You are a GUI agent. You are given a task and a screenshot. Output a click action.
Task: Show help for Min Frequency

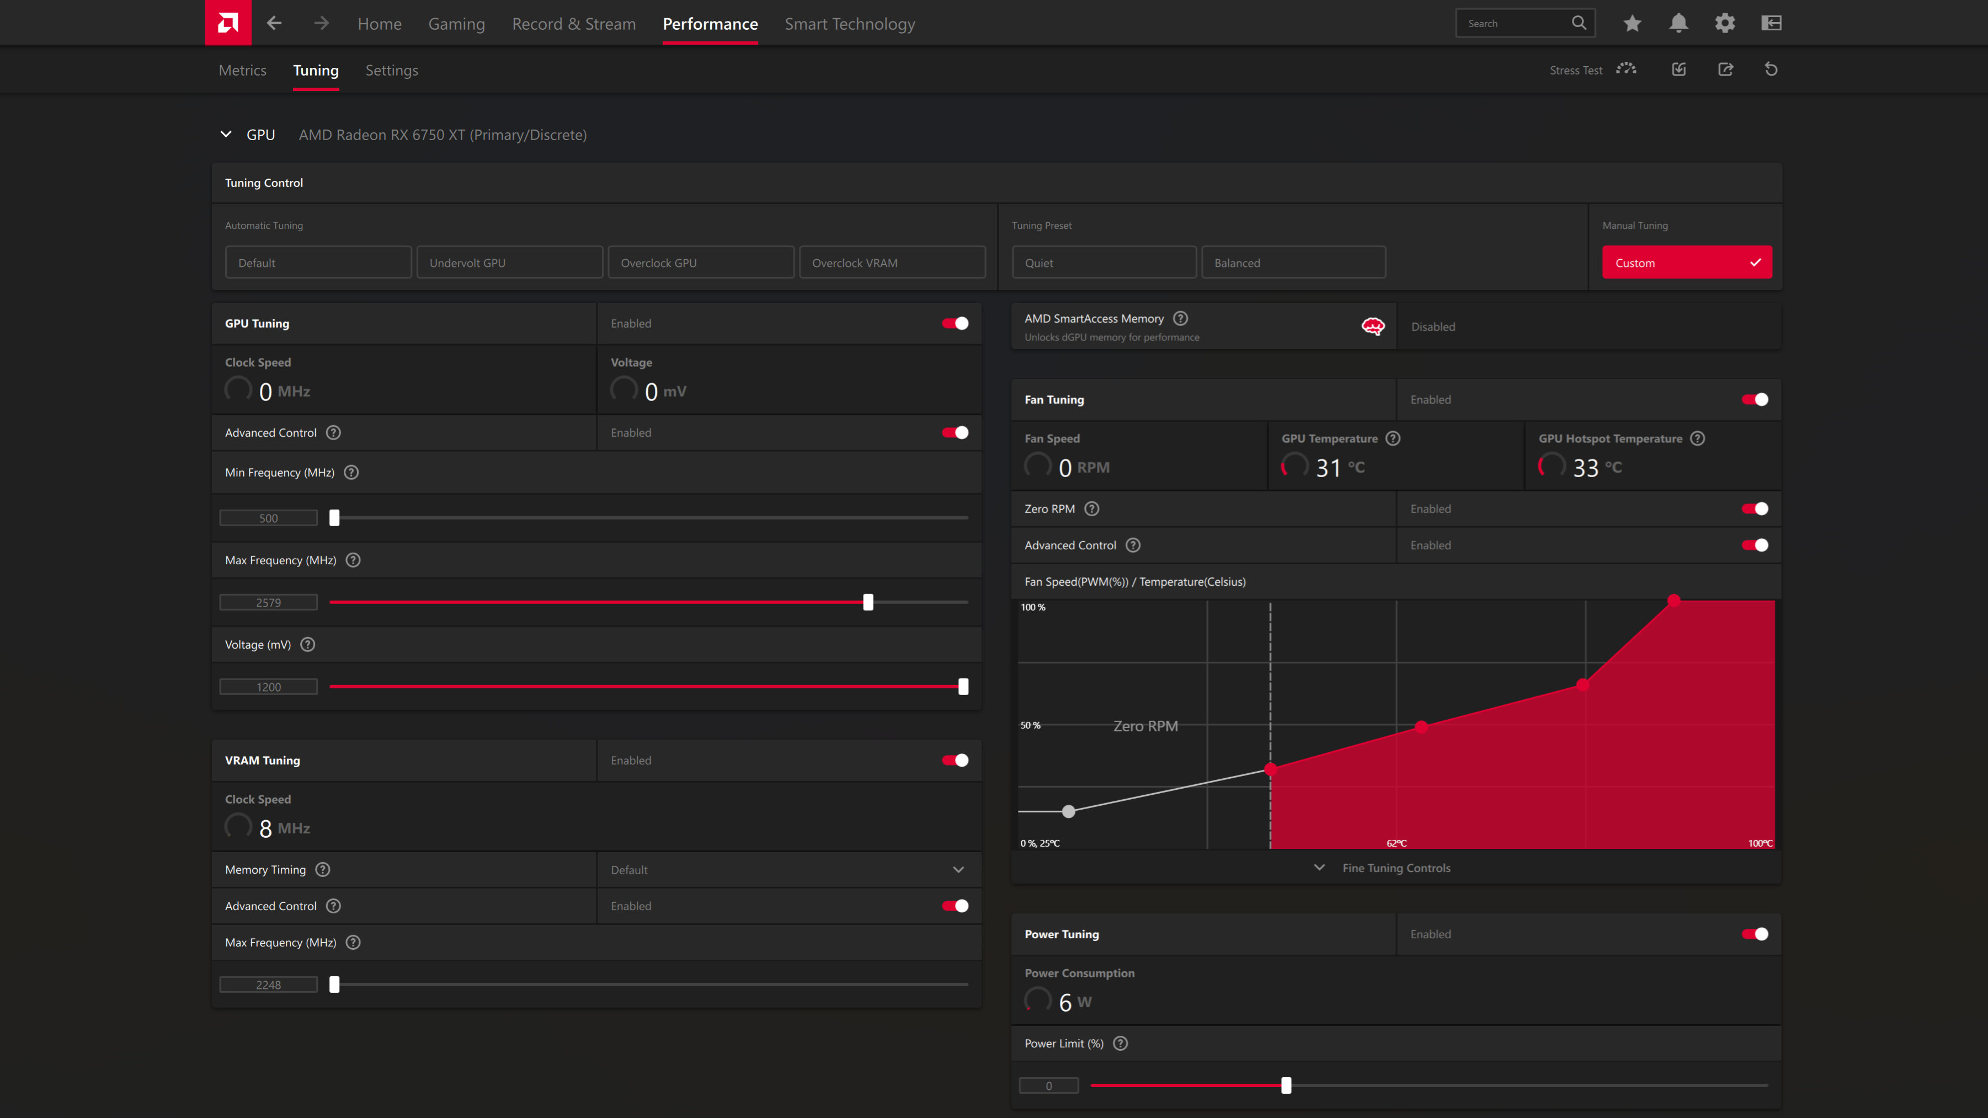[x=351, y=472]
